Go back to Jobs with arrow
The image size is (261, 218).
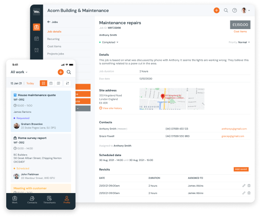[52, 22]
